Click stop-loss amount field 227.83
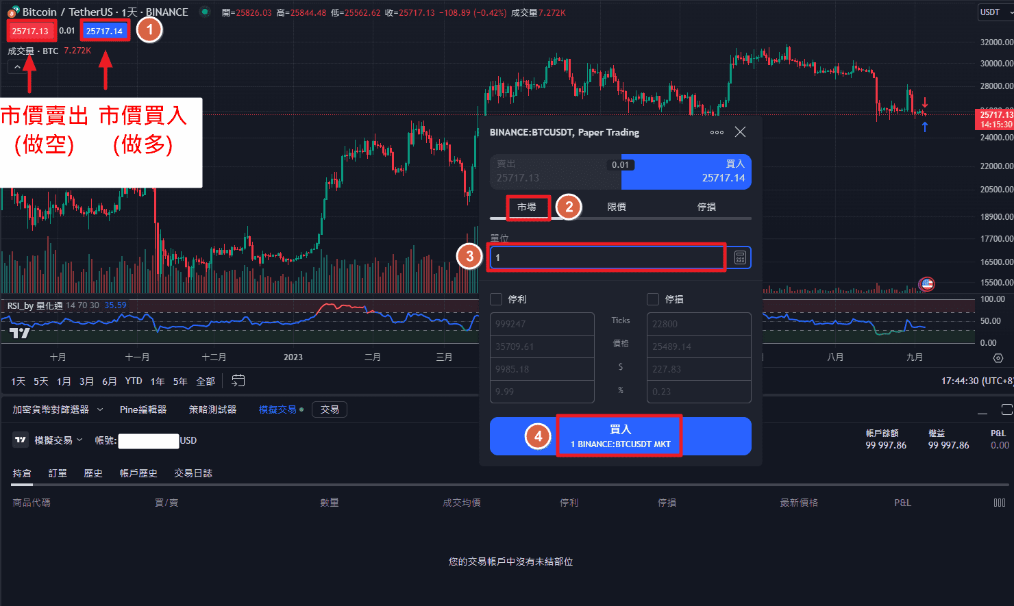Viewport: 1014px width, 606px height. [699, 369]
